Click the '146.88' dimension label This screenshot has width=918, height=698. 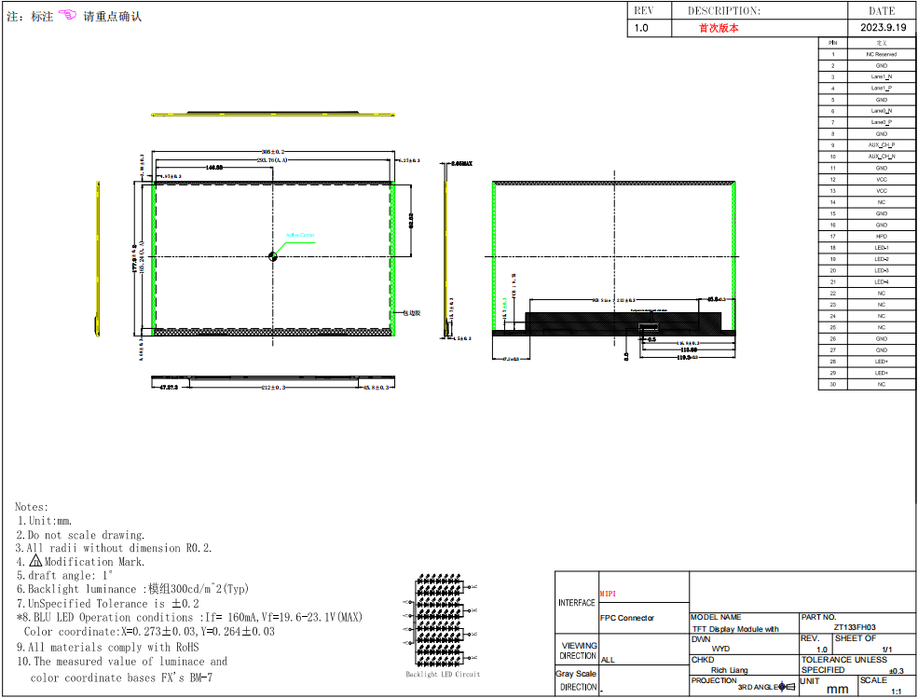click(213, 168)
